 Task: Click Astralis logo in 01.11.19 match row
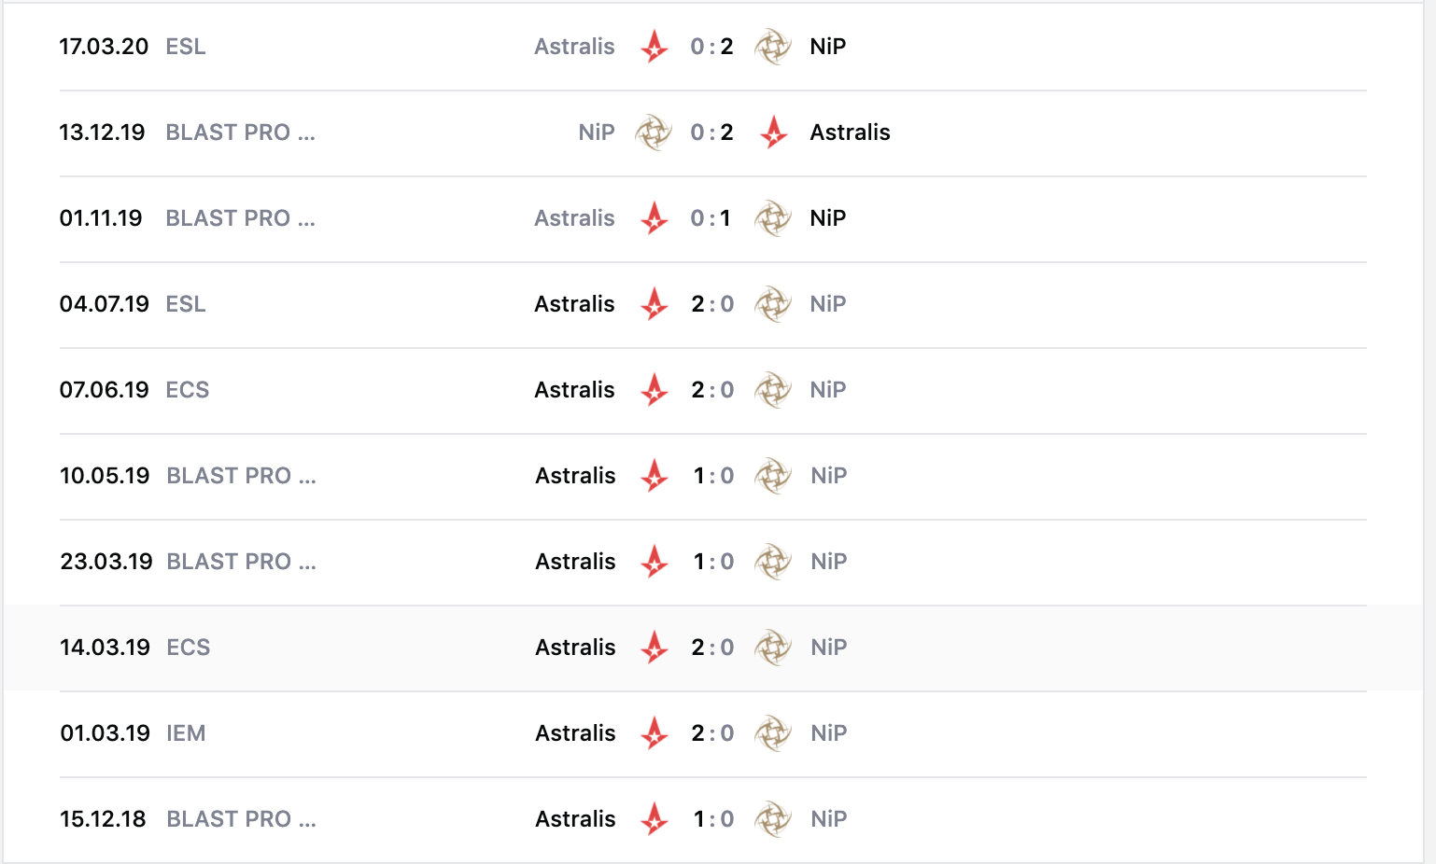(x=655, y=218)
